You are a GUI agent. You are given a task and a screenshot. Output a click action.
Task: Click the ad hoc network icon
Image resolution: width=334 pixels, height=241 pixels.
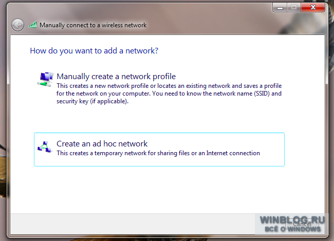pos(45,147)
